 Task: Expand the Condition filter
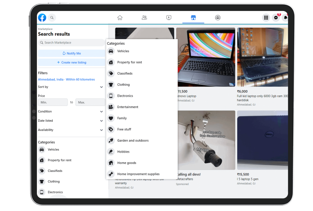(x=71, y=112)
